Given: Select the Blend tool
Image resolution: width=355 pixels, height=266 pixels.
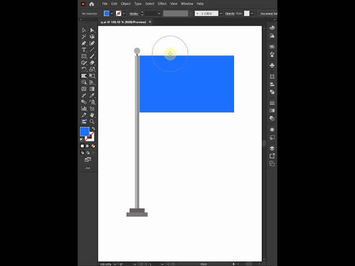Looking at the screenshot, I should tap(84, 102).
